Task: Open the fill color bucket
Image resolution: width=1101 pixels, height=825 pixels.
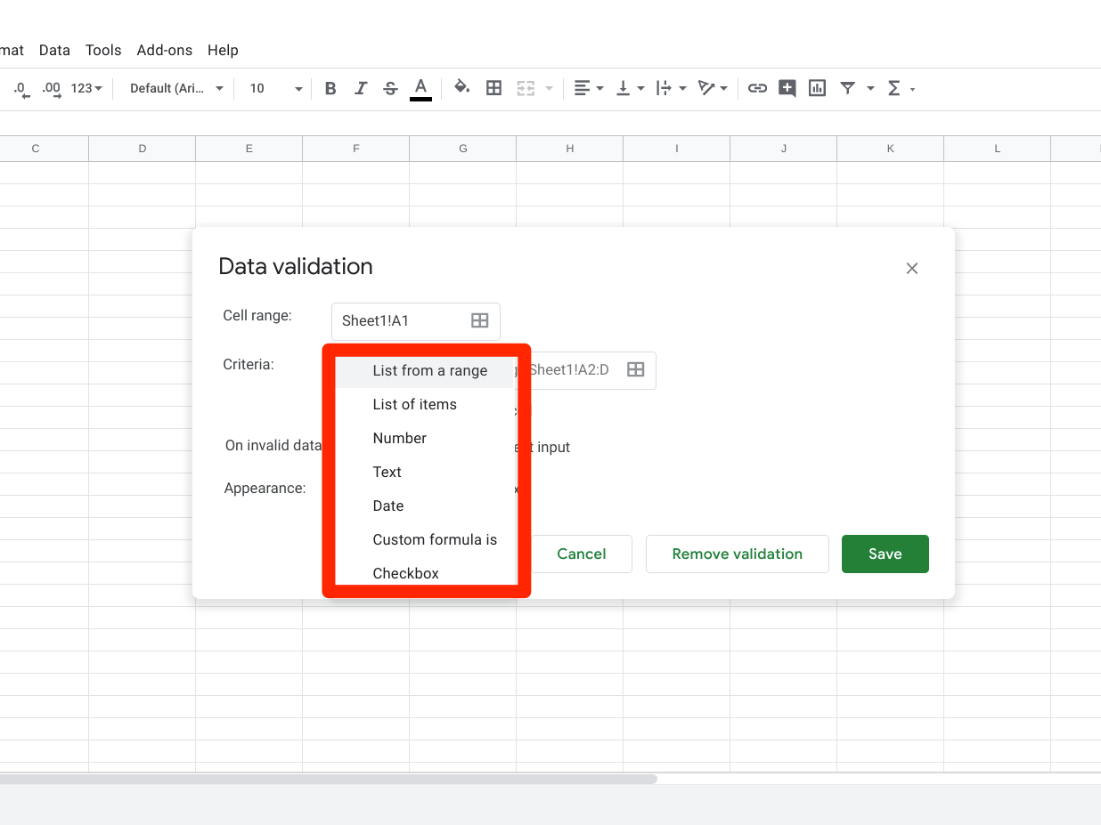Action: [x=461, y=87]
